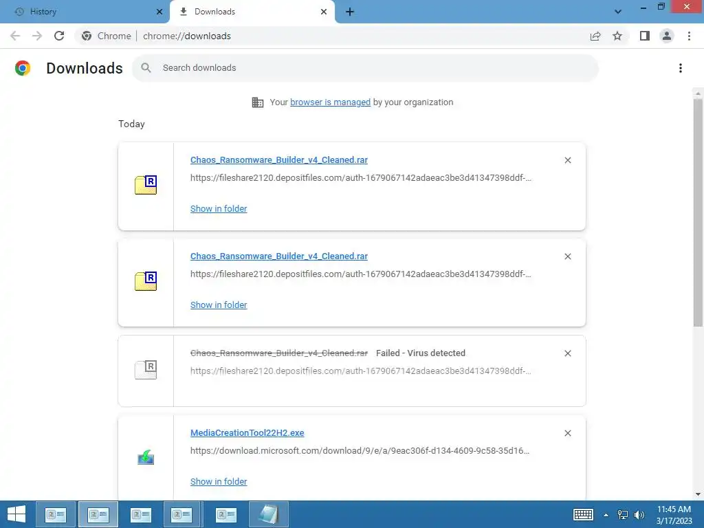Click the download.microsoft.com source URL
704x528 pixels.
pos(360,451)
